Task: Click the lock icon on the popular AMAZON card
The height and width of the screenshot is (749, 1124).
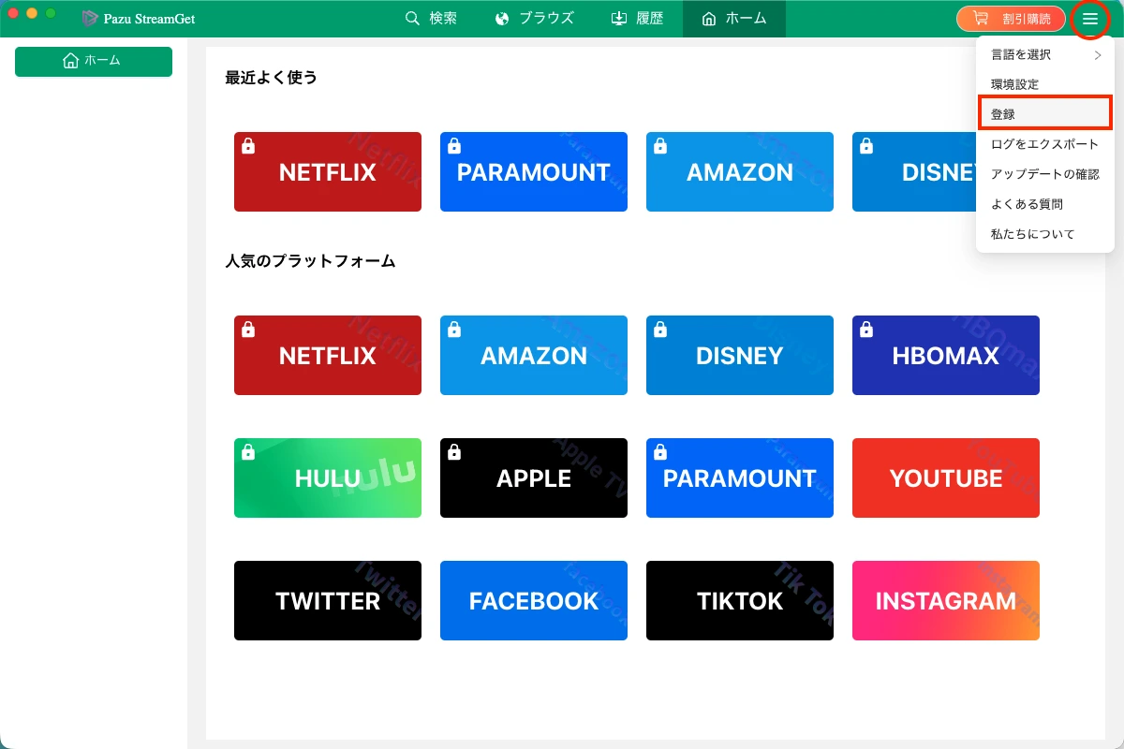Action: pos(454,330)
